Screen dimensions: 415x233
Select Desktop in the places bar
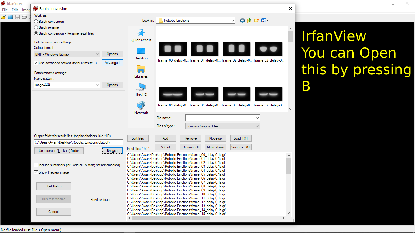(141, 54)
